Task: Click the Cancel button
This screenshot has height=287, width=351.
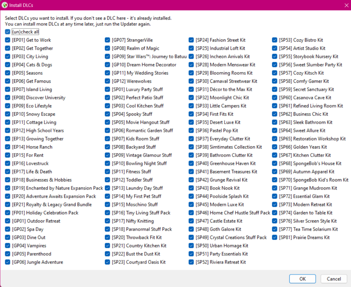Action: click(334, 279)
